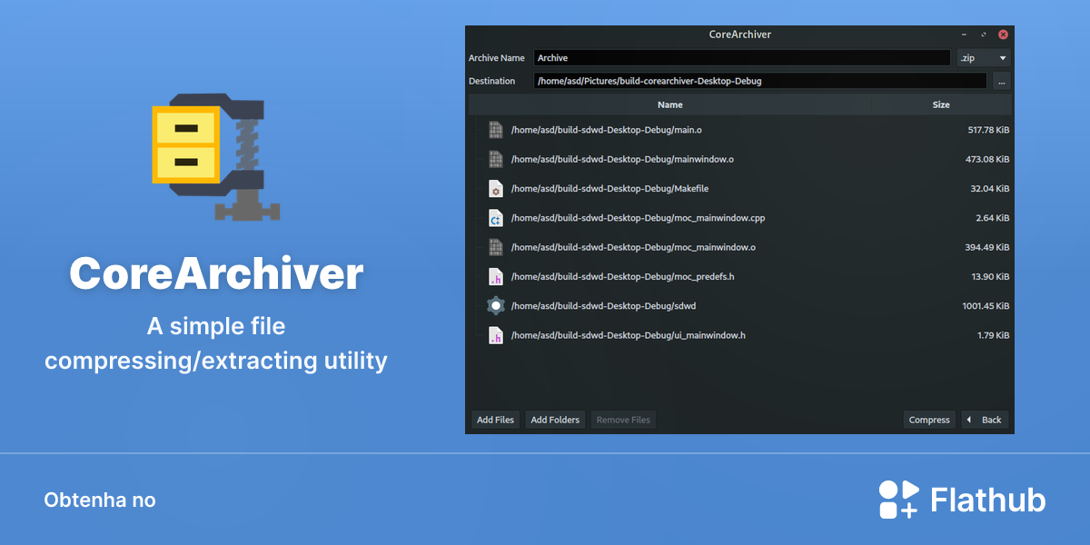
Task: Minimize the CoreArchiver window
Action: coord(964,35)
